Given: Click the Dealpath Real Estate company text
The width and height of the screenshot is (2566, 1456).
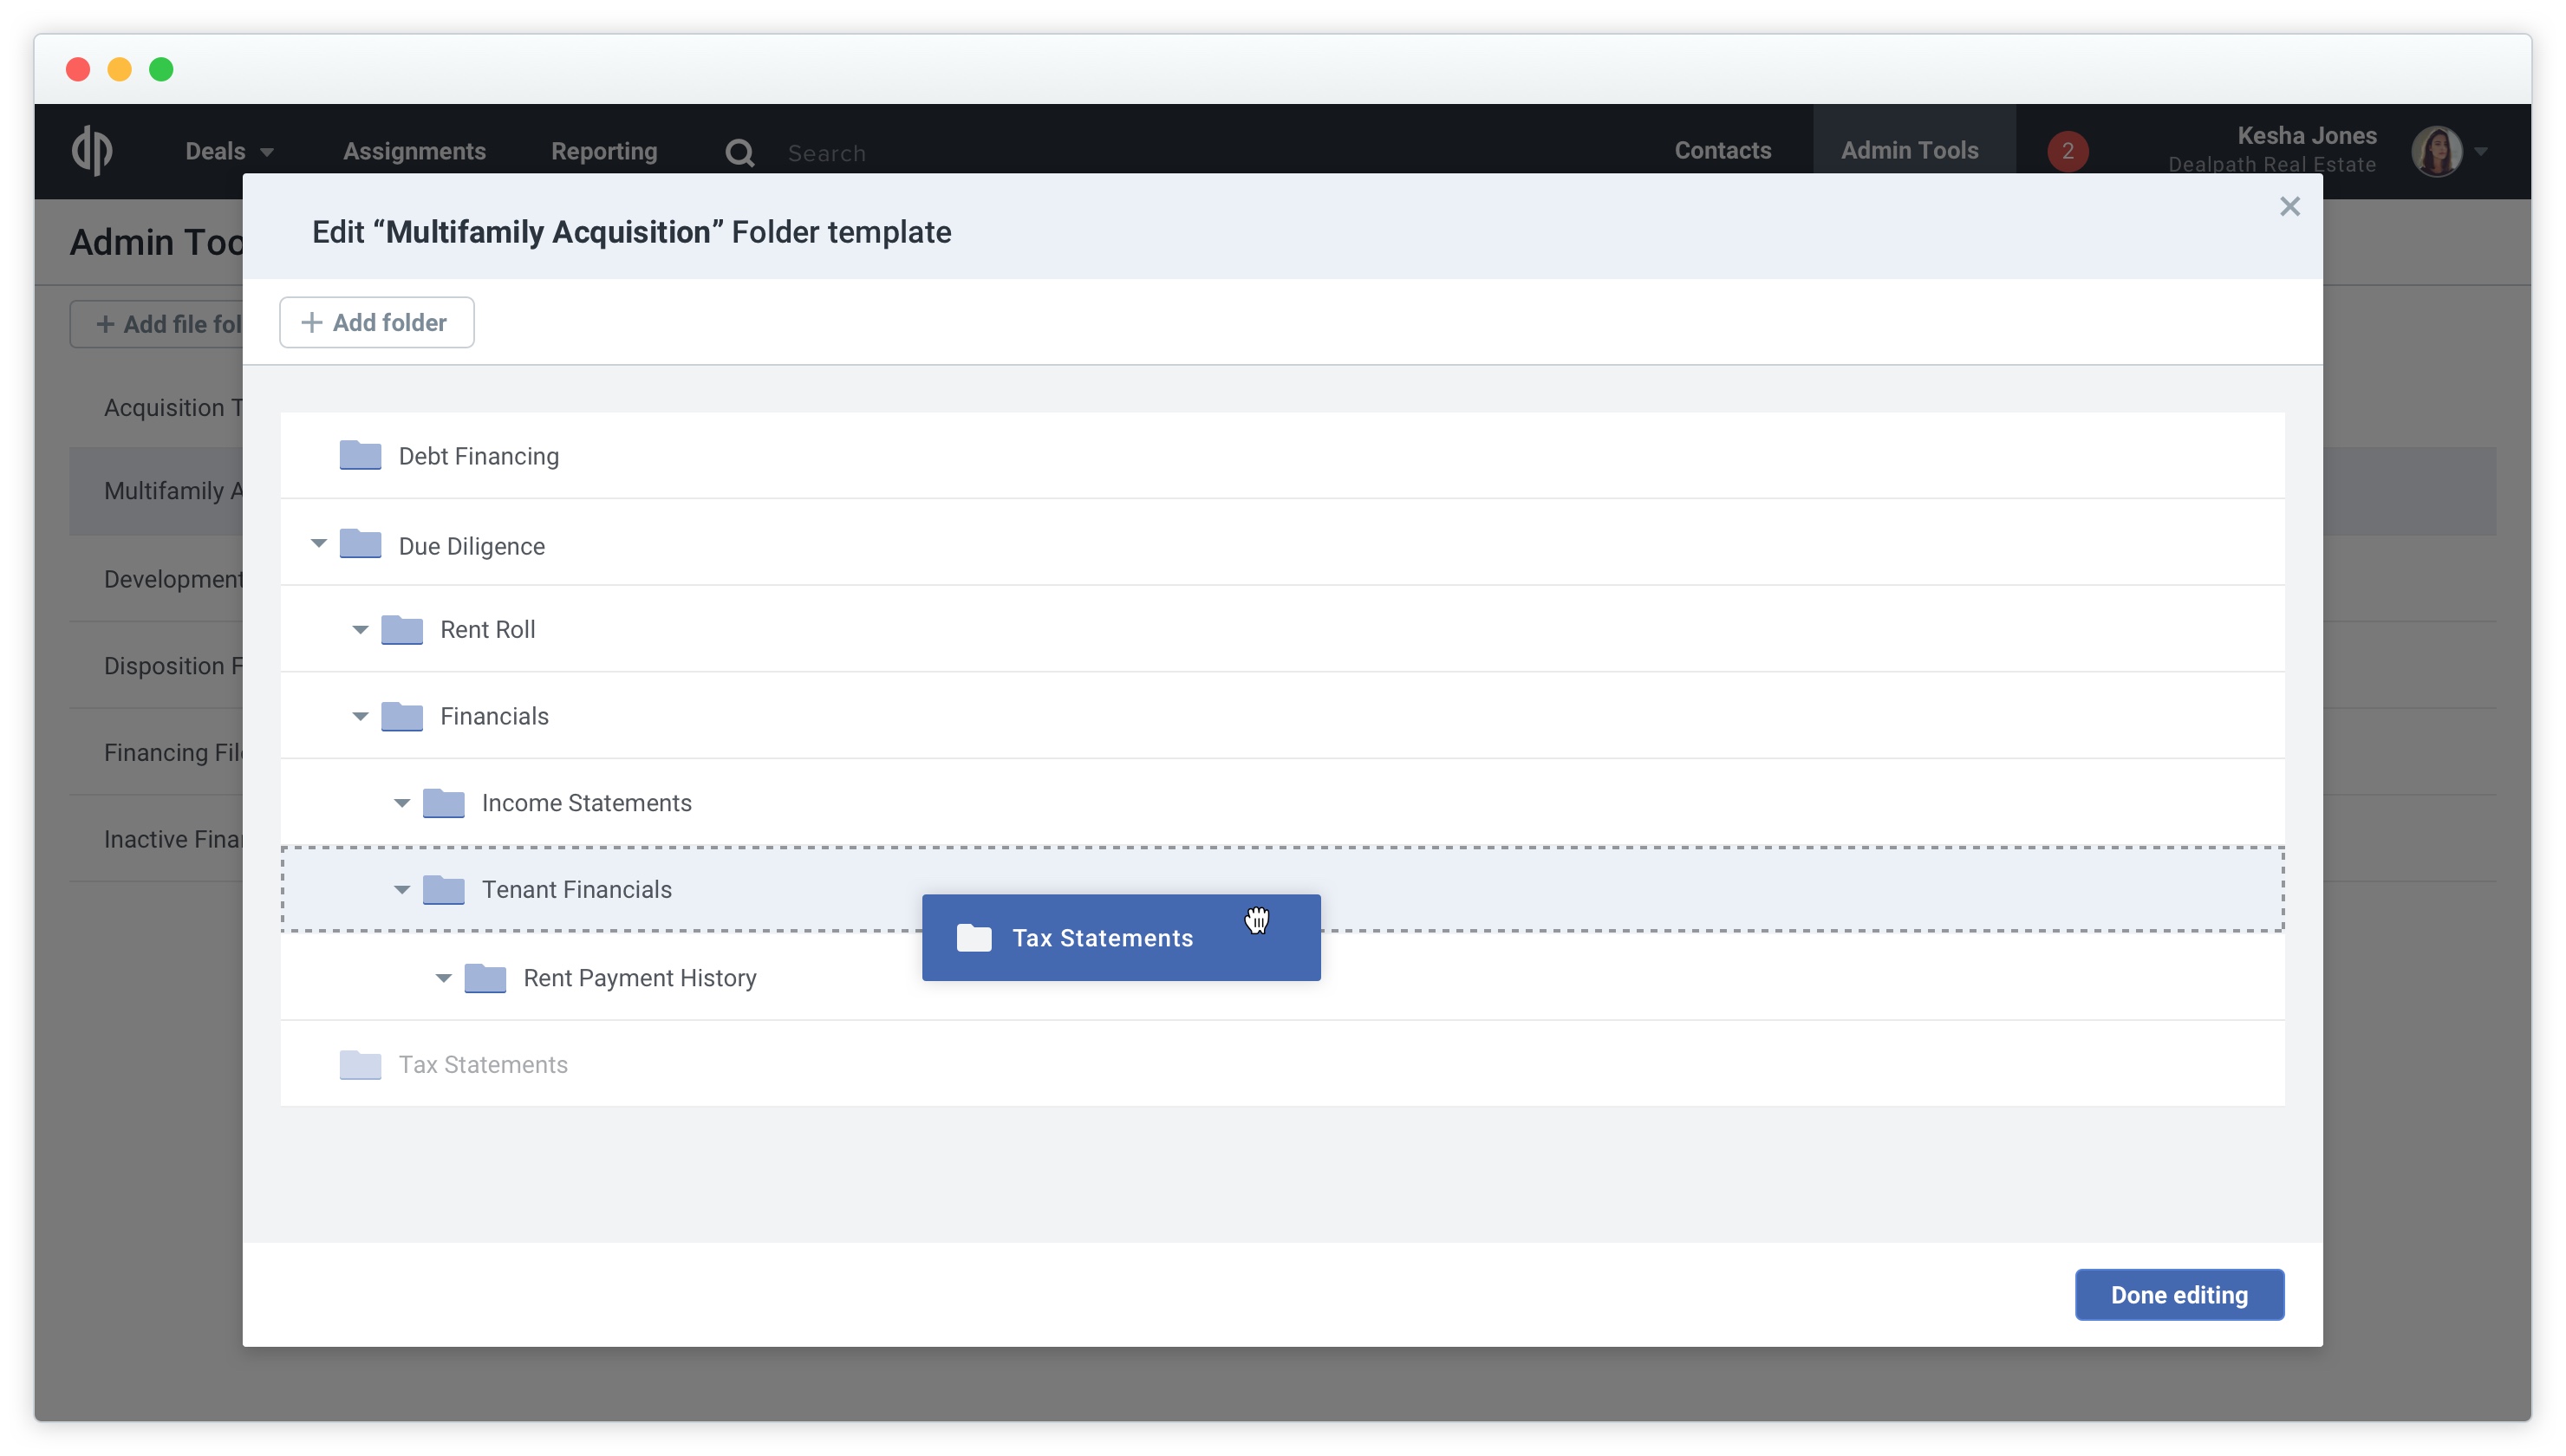Looking at the screenshot, I should (2271, 165).
